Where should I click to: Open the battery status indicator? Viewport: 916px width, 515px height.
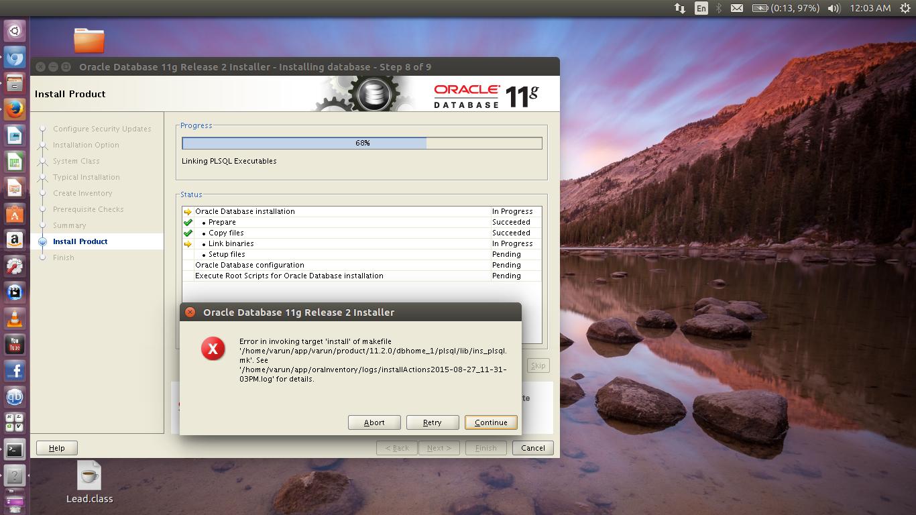click(785, 8)
